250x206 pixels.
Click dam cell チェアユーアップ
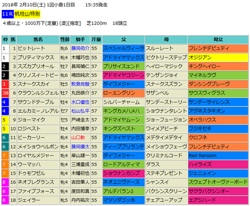166,200
